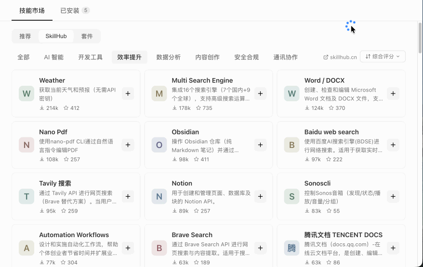Screen dimensions: 423x267
Task: Click the Weather W avatar icon
Action: [26, 93]
